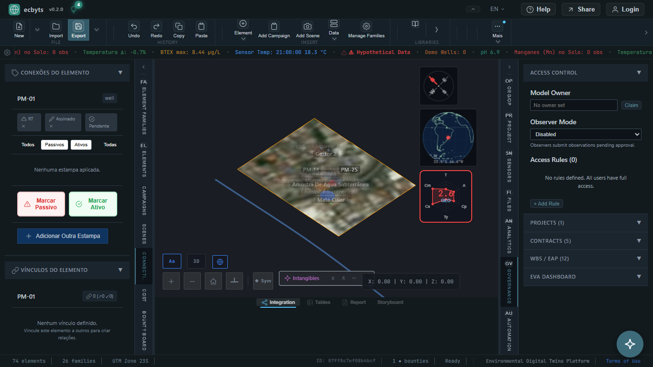Select the Ativos filter
The width and height of the screenshot is (653, 367).
pos(81,145)
